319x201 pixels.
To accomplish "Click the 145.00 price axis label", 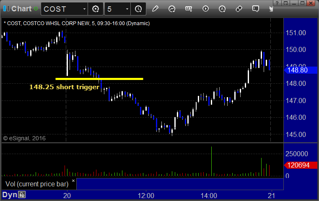I will point(296,134).
